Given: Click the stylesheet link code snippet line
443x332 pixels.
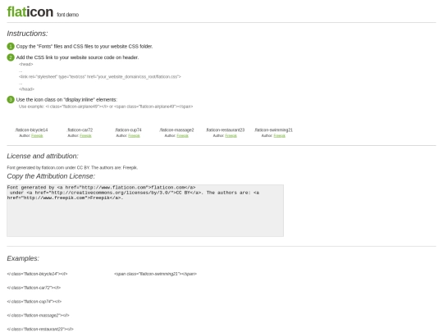Looking at the screenshot, I should (x=100, y=76).
